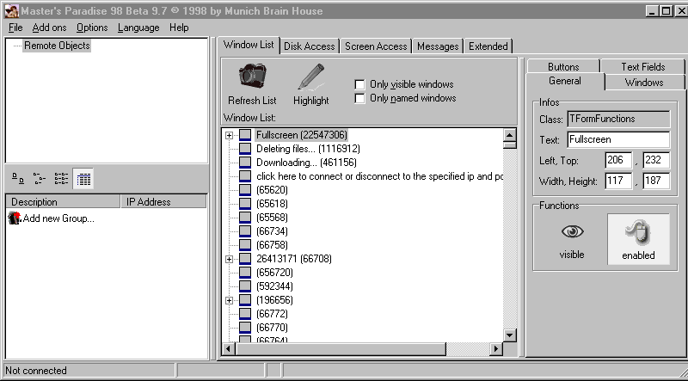Enable Only visible windows checkbox
Screen dimensions: 688x381
tap(360, 84)
